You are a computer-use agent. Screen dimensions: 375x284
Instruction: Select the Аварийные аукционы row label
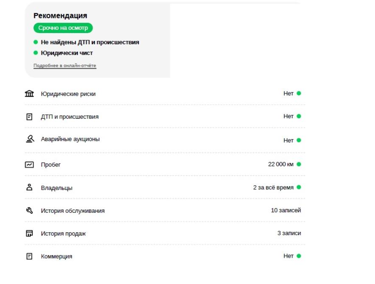70,139
